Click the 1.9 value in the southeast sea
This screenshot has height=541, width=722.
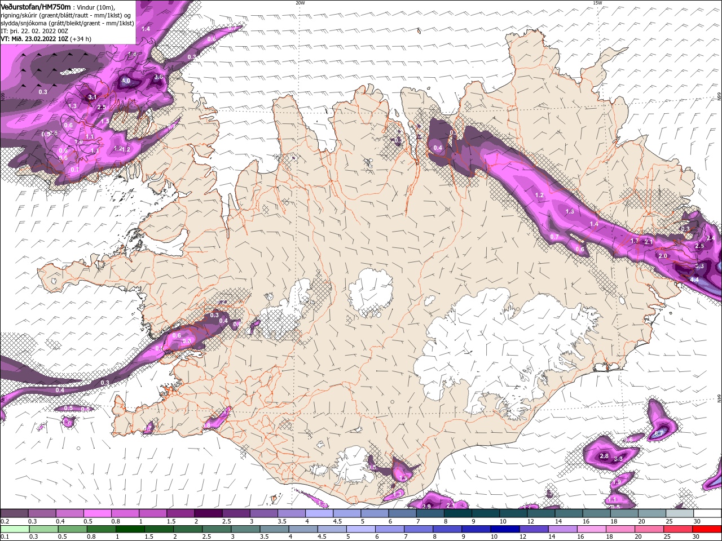[616, 482]
